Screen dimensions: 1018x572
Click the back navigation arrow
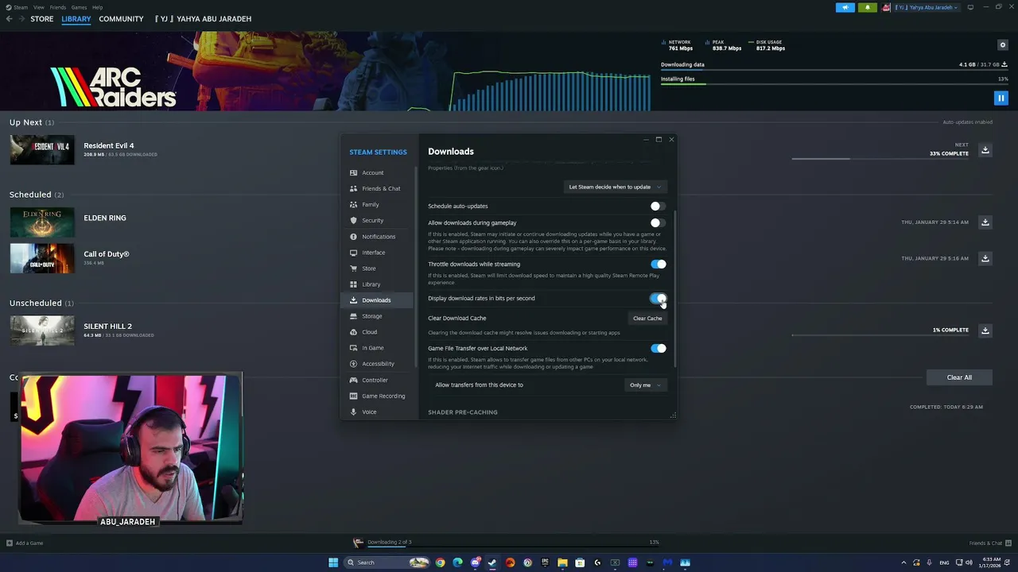click(x=9, y=19)
